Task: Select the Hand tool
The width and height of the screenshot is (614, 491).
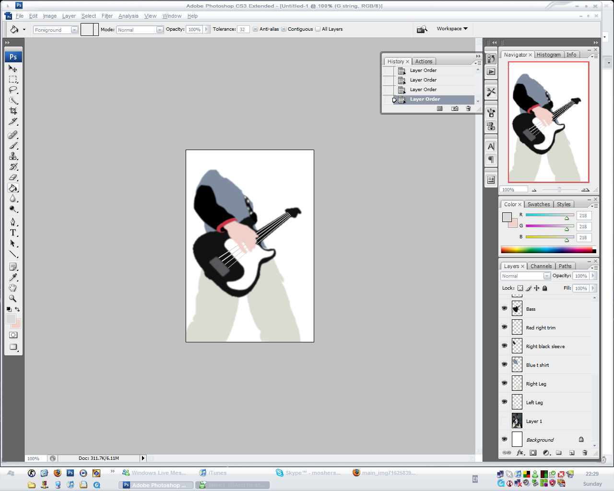Action: coord(13,288)
